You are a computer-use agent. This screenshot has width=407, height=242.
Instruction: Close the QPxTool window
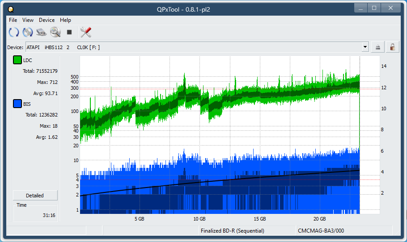coord(390,8)
